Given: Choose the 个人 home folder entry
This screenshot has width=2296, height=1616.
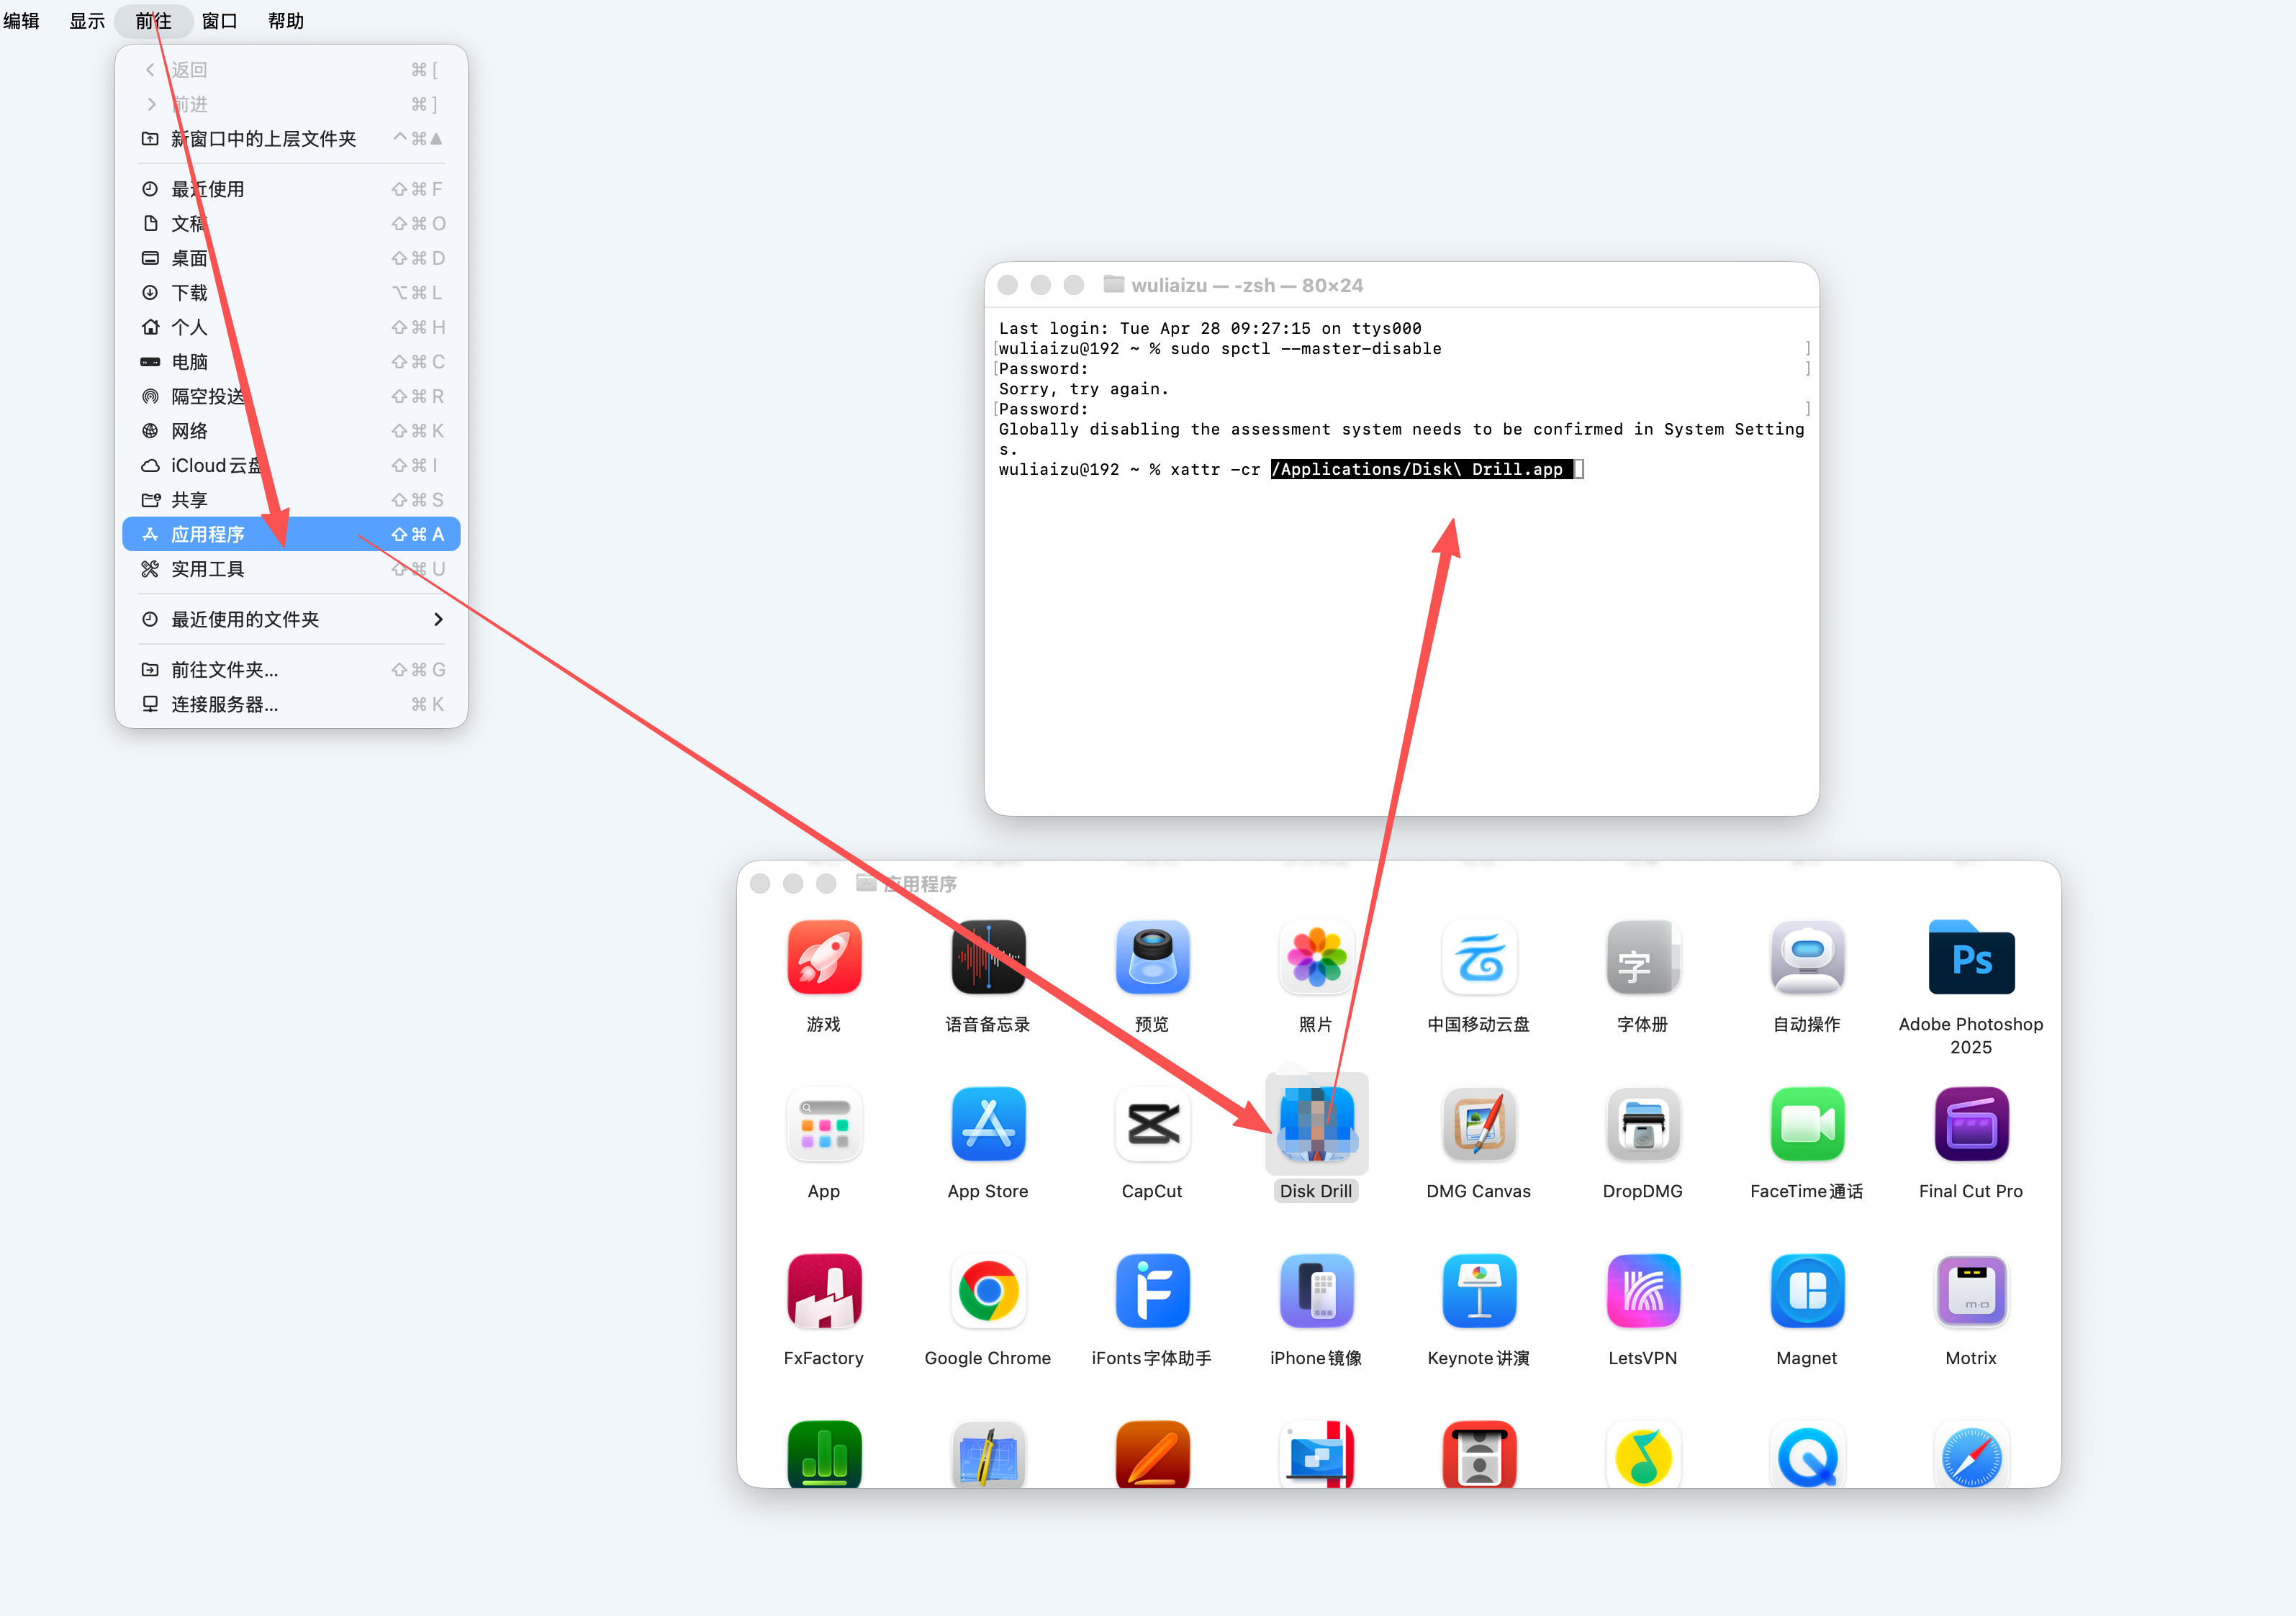Looking at the screenshot, I should point(291,327).
